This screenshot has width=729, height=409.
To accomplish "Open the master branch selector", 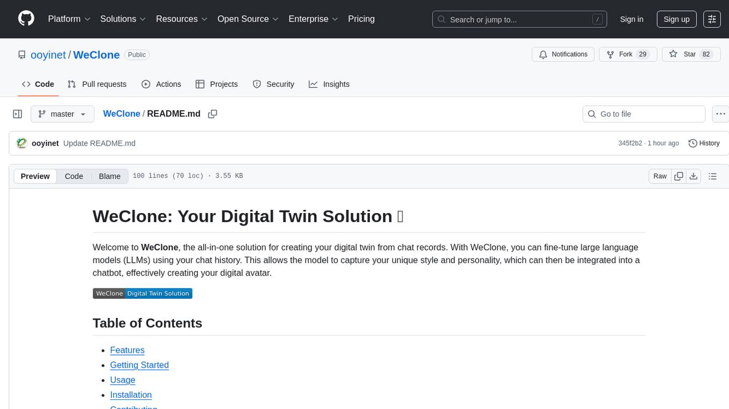I will click(x=63, y=114).
